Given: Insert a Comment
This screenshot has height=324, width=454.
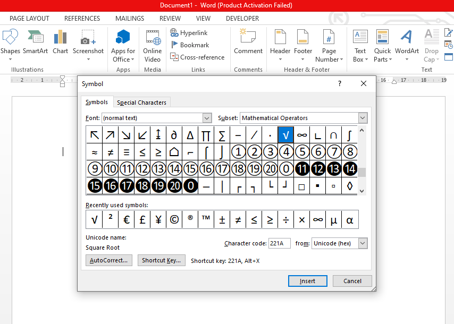Looking at the screenshot, I should pos(248,40).
